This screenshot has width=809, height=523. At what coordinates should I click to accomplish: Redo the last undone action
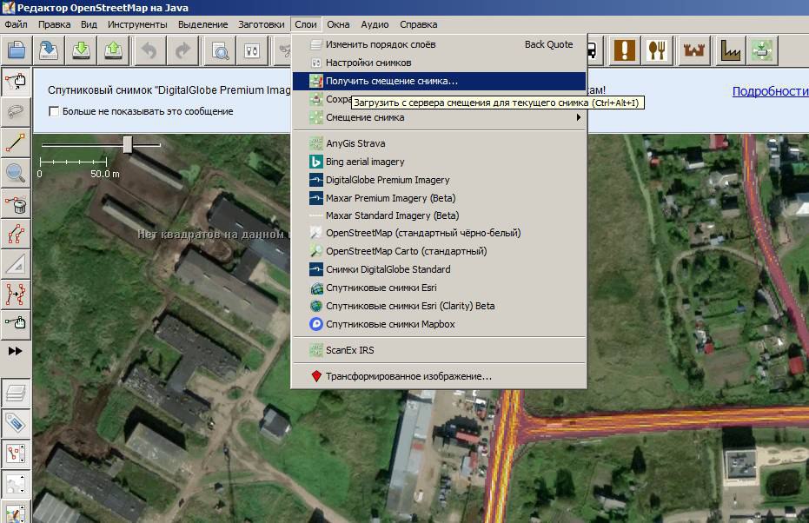[182, 50]
